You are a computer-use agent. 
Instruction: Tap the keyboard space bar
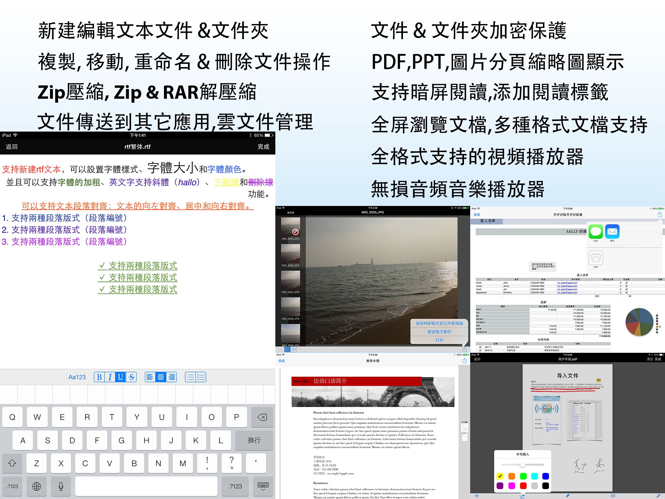coord(146,486)
